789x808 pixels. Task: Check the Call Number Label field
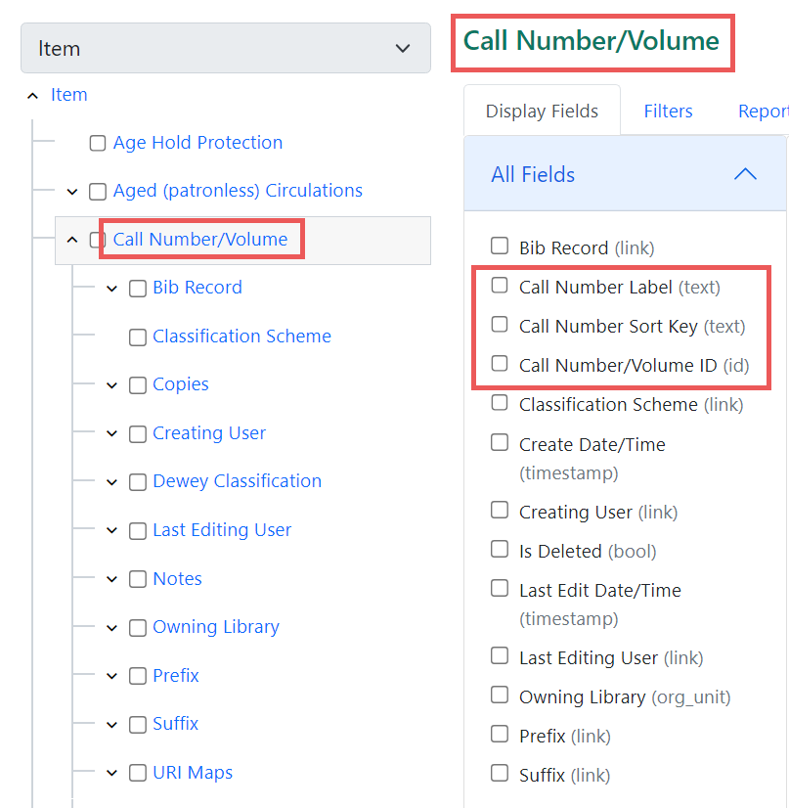pyautogui.click(x=500, y=286)
